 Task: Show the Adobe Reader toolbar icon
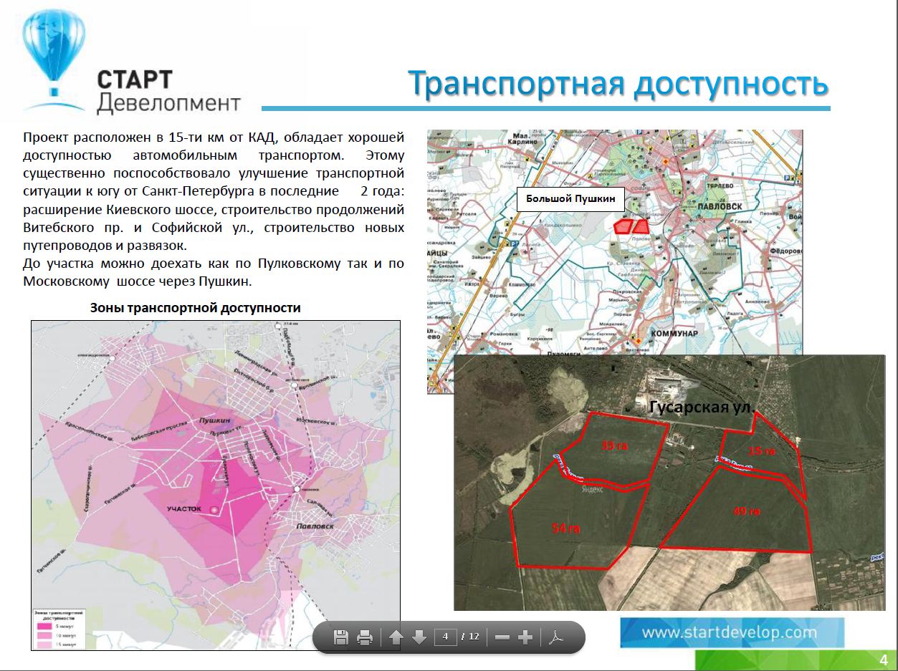coord(557,637)
